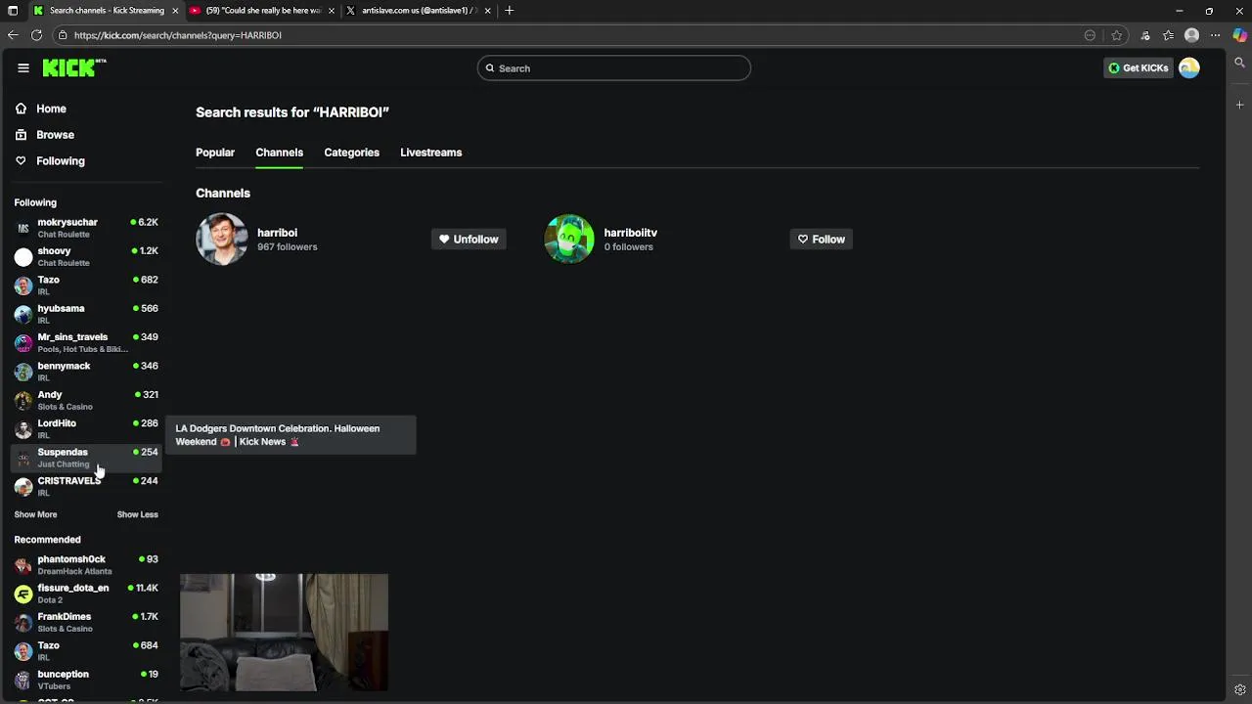Open bunception VTubers channel
This screenshot has width=1252, height=704.
(x=86, y=680)
